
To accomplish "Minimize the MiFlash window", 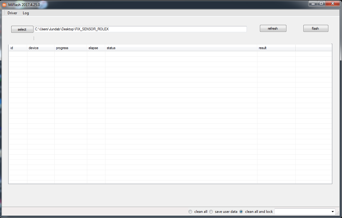I will (313, 3).
